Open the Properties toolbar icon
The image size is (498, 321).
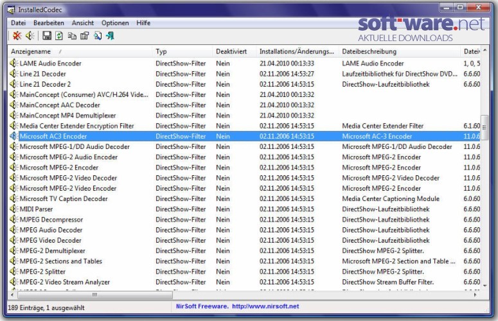click(x=84, y=36)
